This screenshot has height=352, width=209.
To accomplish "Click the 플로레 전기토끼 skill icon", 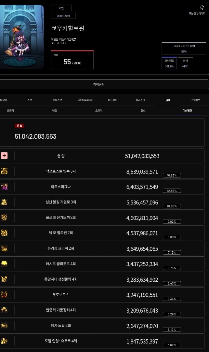I will click(x=4, y=218).
